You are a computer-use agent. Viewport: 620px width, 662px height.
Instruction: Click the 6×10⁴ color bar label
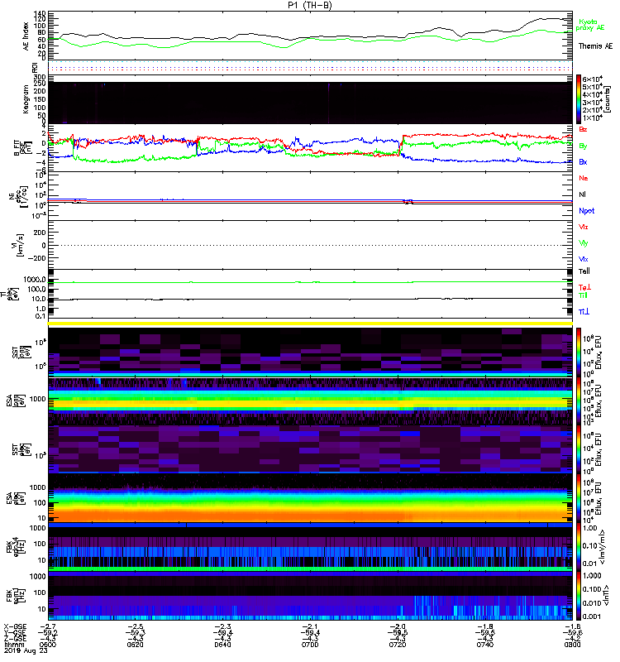point(592,79)
